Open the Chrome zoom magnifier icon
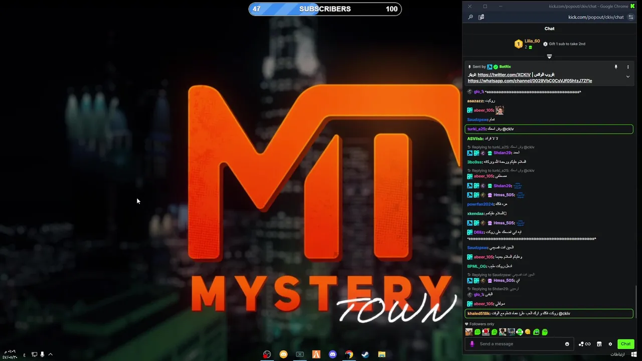Image resolution: width=642 pixels, height=361 pixels. [470, 17]
